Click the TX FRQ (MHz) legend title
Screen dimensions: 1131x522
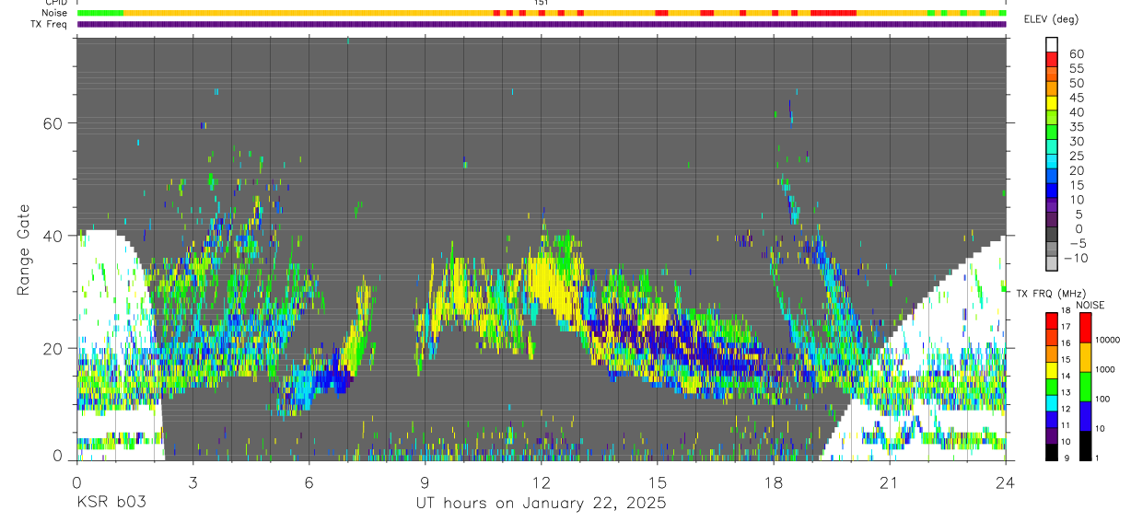1053,294
